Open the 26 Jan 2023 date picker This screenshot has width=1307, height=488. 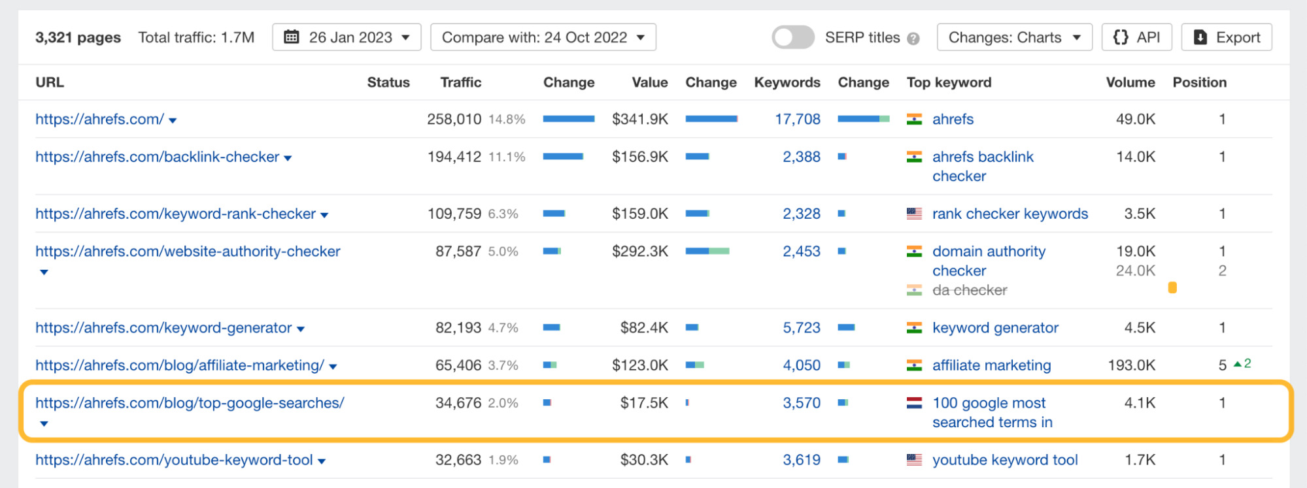coord(347,37)
